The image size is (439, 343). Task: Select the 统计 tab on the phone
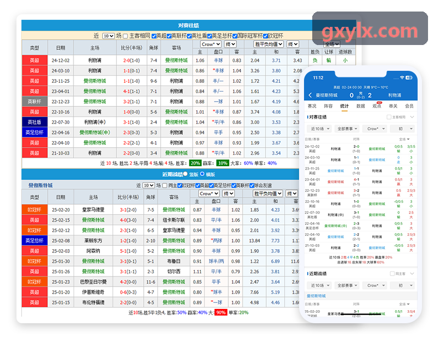click(x=345, y=106)
